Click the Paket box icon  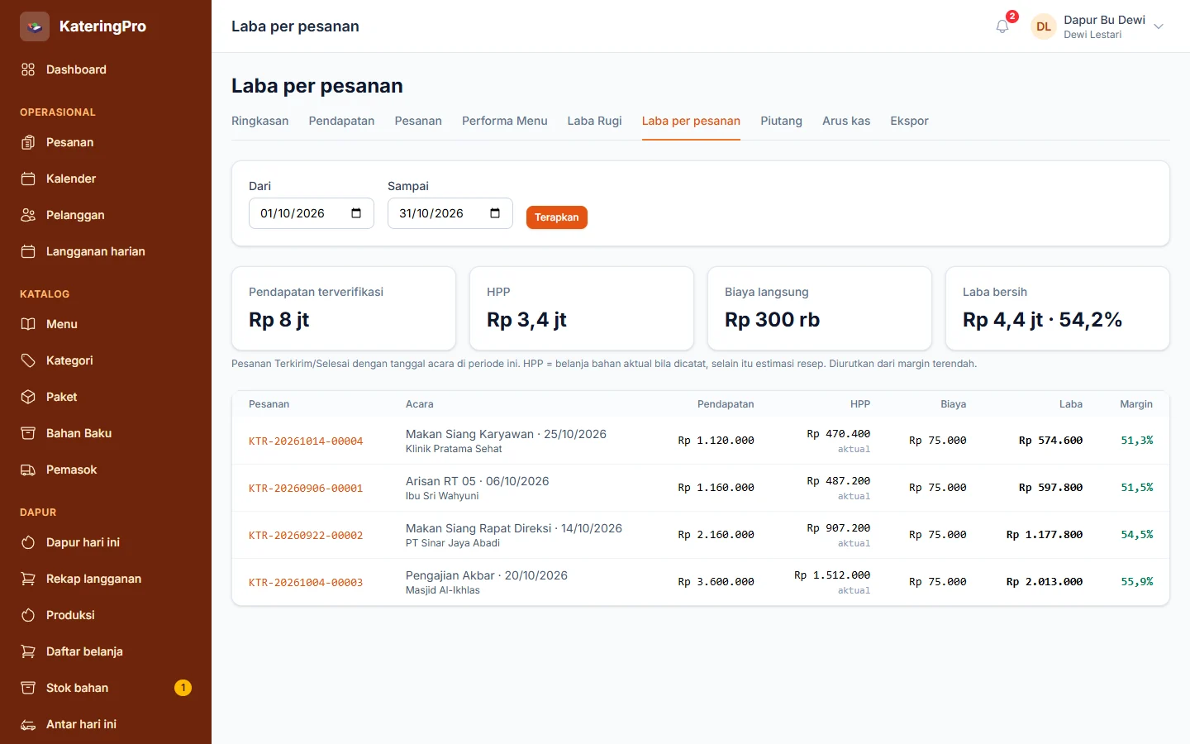(x=28, y=397)
